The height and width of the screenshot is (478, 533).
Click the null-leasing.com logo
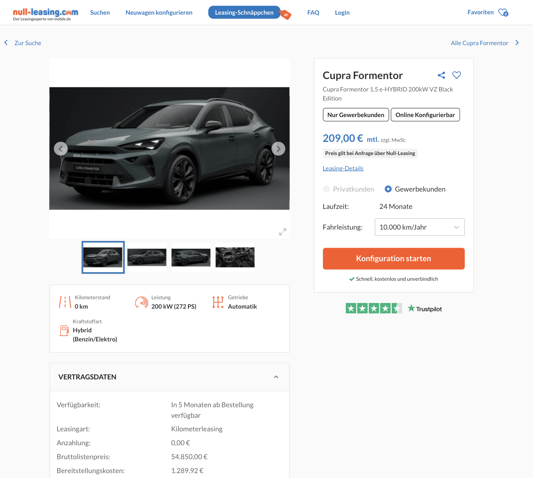pos(45,14)
